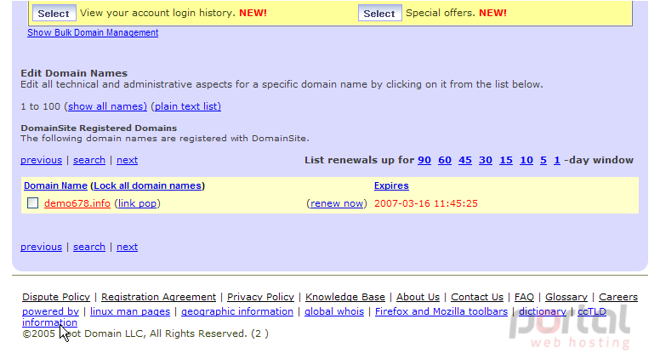Click the upper search link
The width and height of the screenshot is (660, 359).
pyautogui.click(x=89, y=160)
